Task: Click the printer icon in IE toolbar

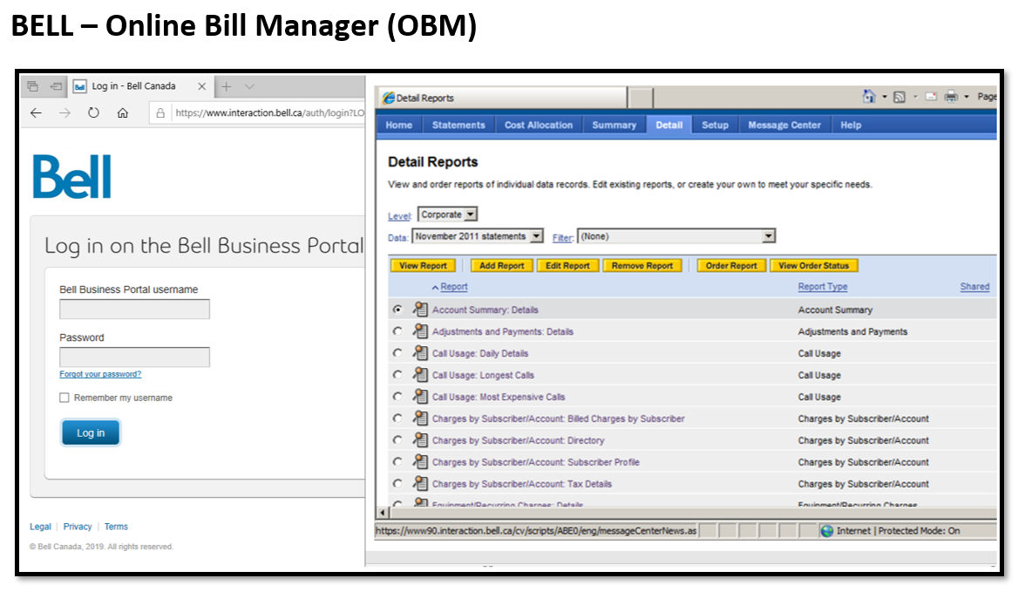Action: [951, 97]
